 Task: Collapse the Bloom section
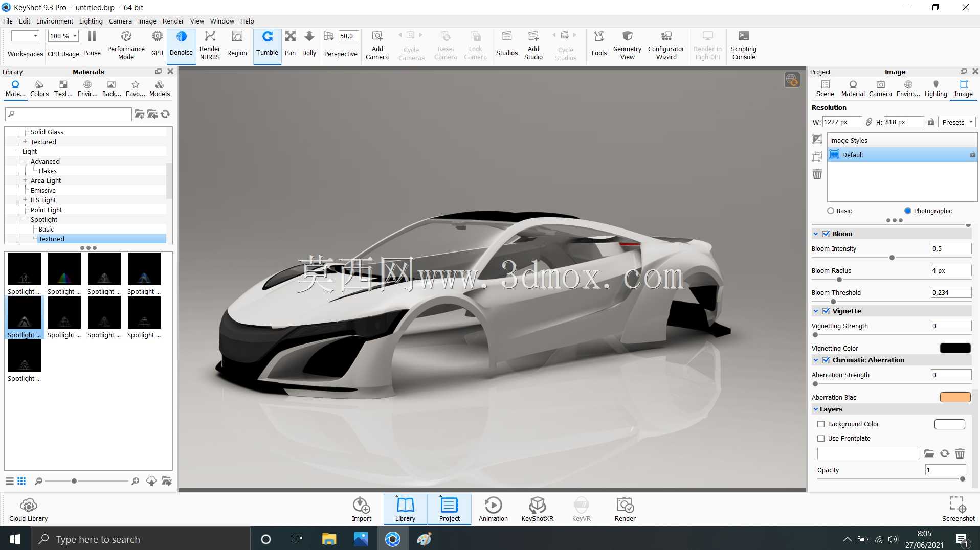click(816, 234)
